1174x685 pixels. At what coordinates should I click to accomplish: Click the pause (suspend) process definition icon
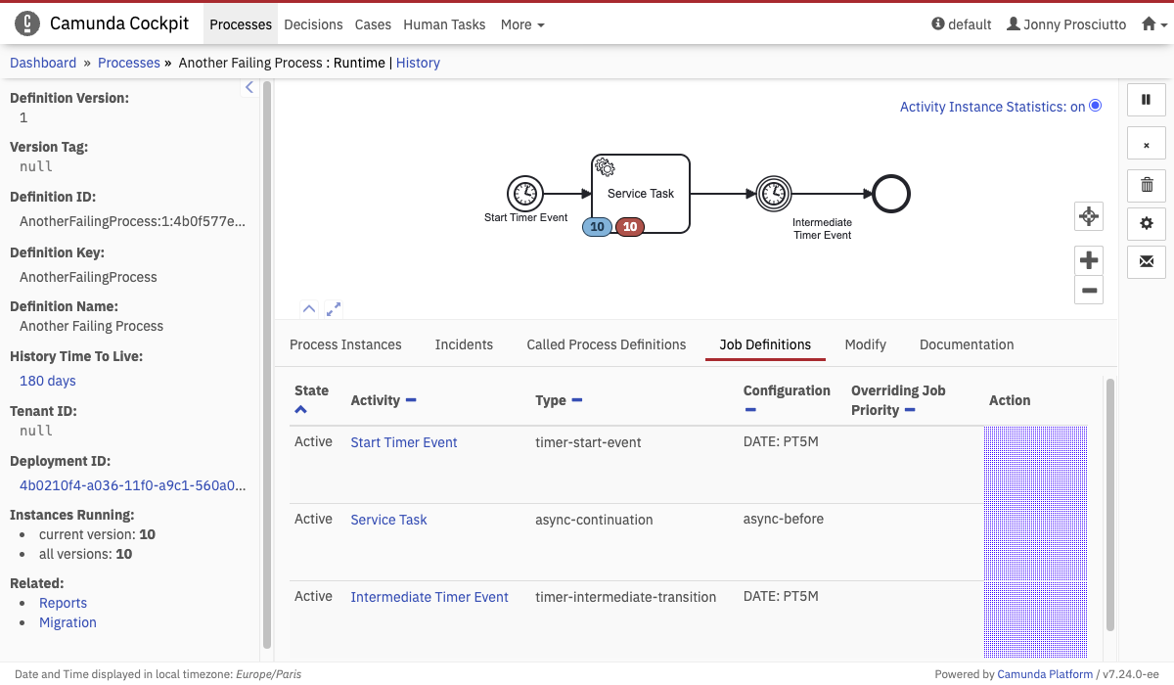click(1147, 99)
